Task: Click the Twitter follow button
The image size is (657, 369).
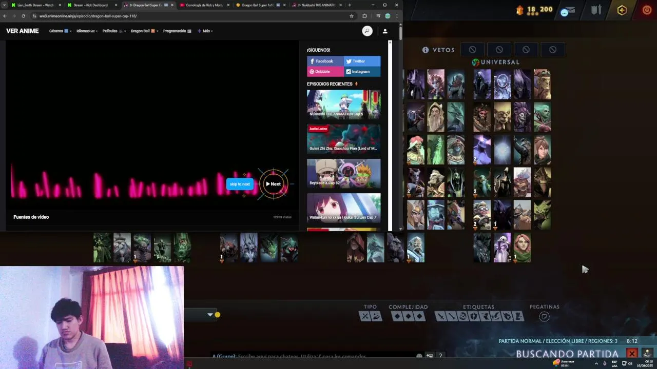Action: tap(362, 61)
